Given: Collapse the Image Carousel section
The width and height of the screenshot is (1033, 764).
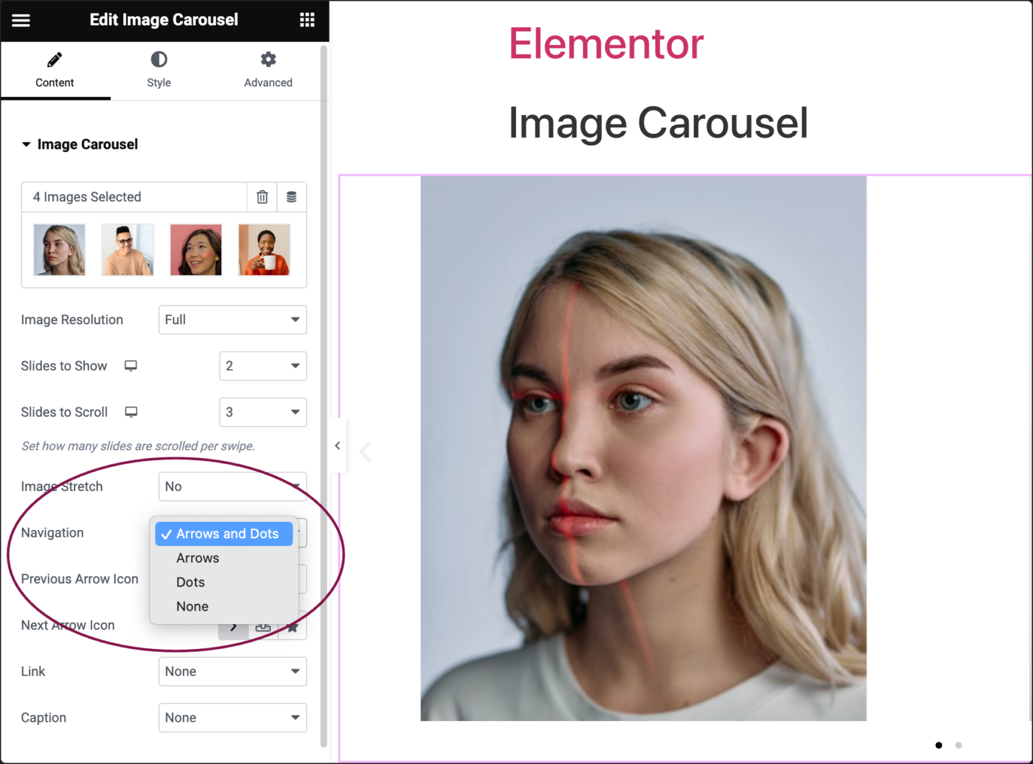Looking at the screenshot, I should pos(26,143).
